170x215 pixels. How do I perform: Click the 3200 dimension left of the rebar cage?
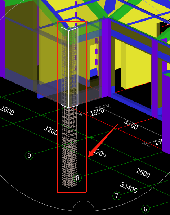click(51, 130)
